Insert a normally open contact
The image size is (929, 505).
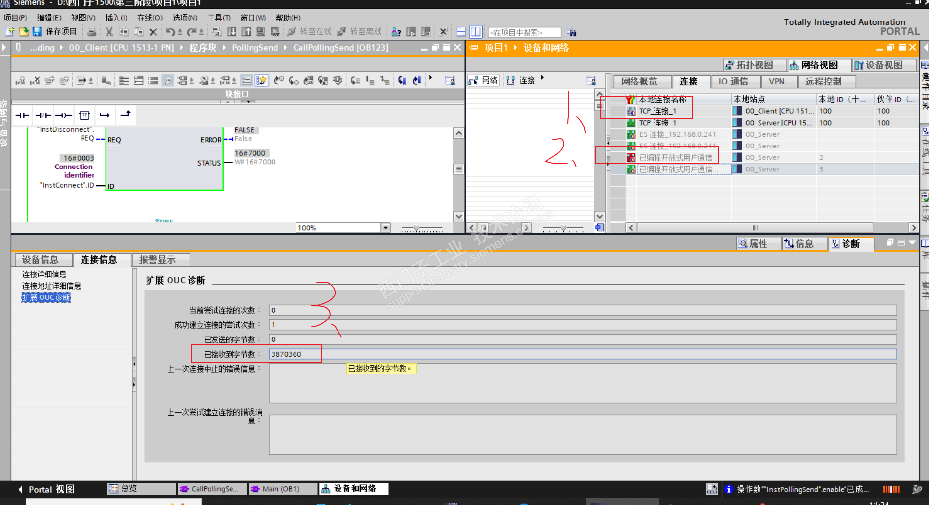coord(22,115)
